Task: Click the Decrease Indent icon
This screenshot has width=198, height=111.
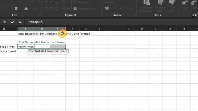Action: 63,8
